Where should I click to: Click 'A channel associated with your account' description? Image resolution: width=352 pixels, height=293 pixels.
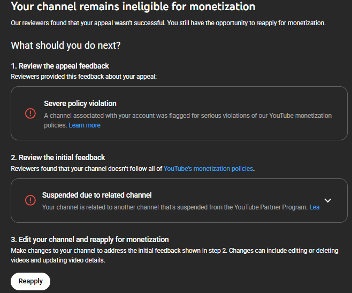(x=188, y=121)
